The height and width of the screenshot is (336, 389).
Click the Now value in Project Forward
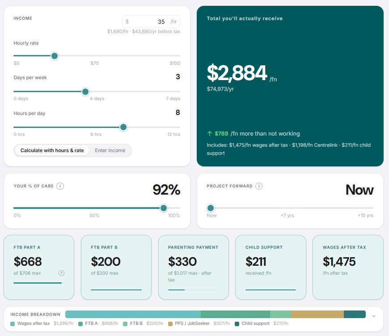359,190
